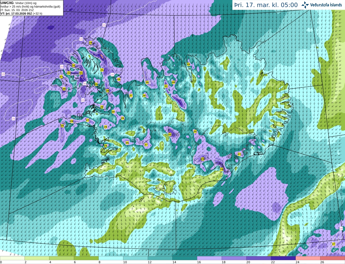Click the Veðurstofa Íslands logo icon
Image resolution: width=345 pixels, height=264 pixels.
(x=305, y=5)
